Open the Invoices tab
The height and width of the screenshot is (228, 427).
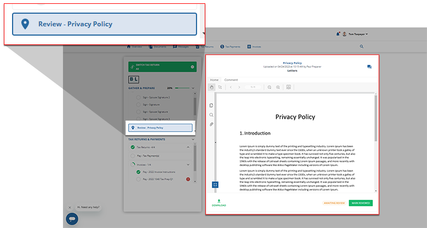(x=254, y=47)
